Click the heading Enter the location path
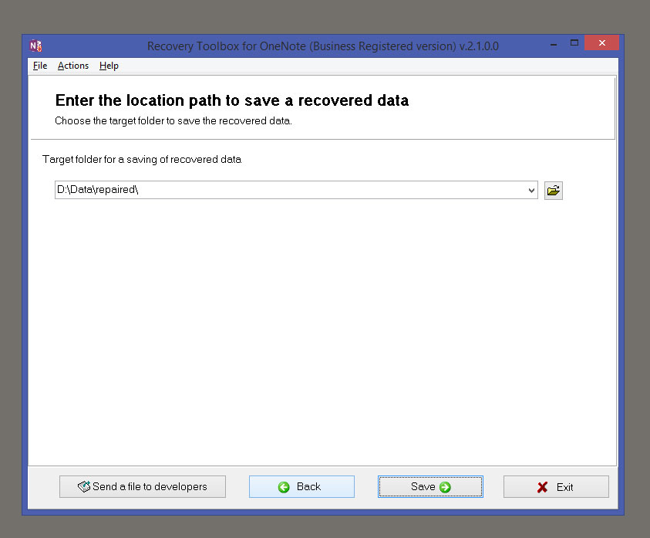Image resolution: width=650 pixels, height=538 pixels. pos(231,100)
